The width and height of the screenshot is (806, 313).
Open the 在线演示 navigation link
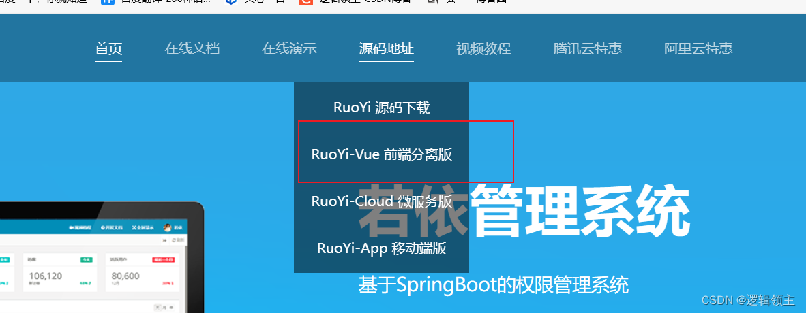[x=289, y=49]
